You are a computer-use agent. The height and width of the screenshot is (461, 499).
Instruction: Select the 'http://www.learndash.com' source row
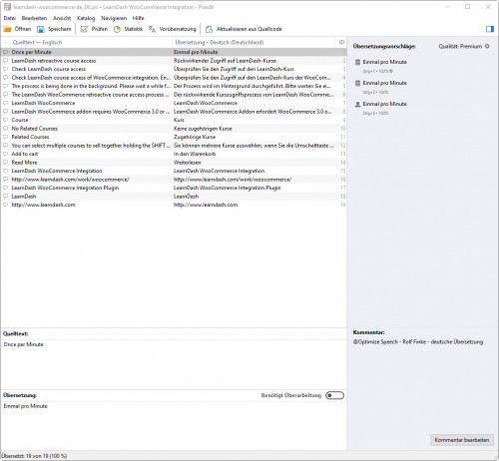click(x=43, y=205)
